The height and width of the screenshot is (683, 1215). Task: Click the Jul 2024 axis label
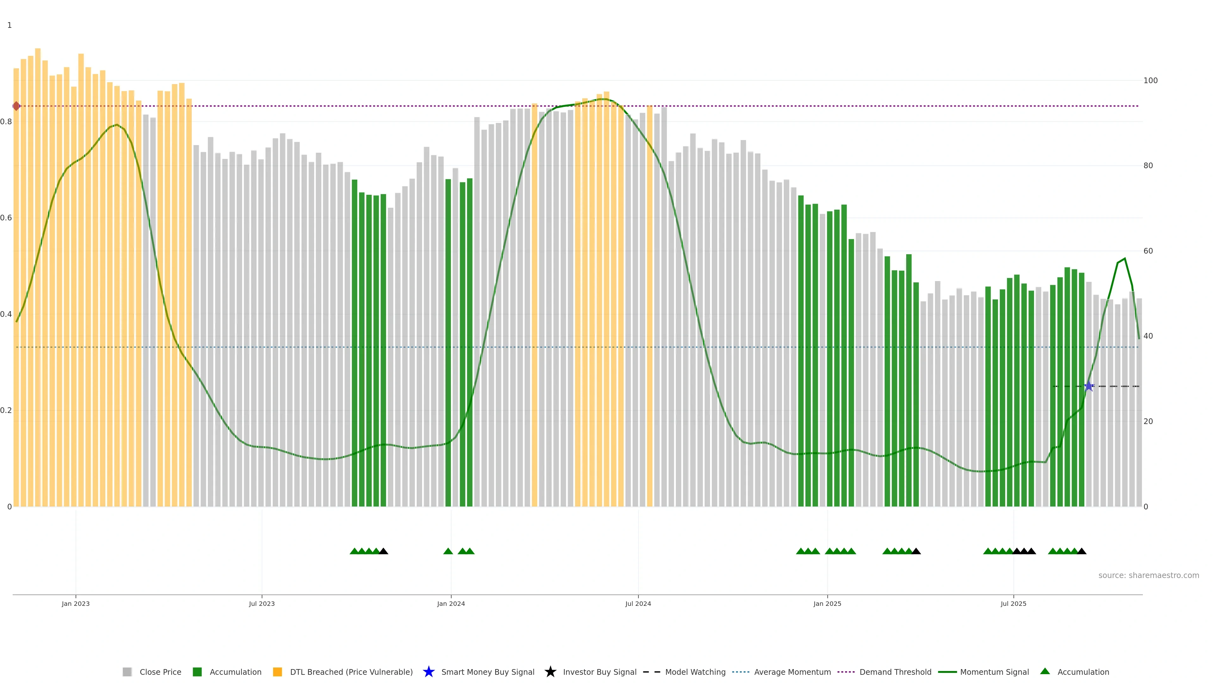click(x=638, y=604)
